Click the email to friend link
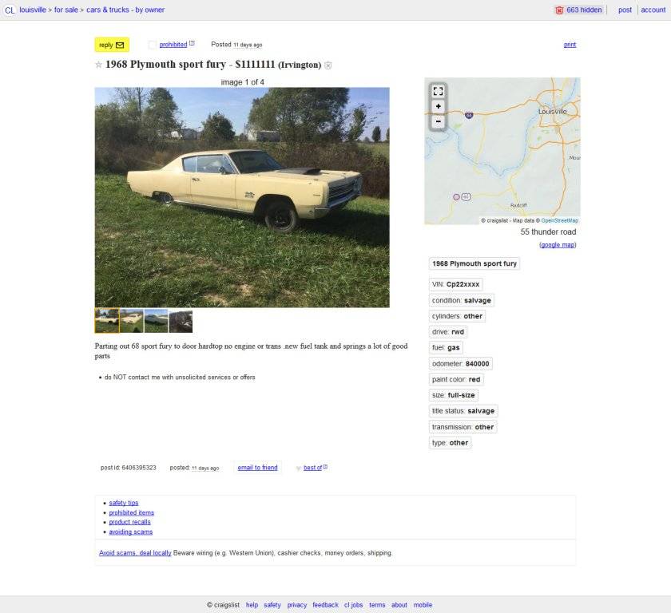The width and height of the screenshot is (671, 613). click(x=257, y=468)
